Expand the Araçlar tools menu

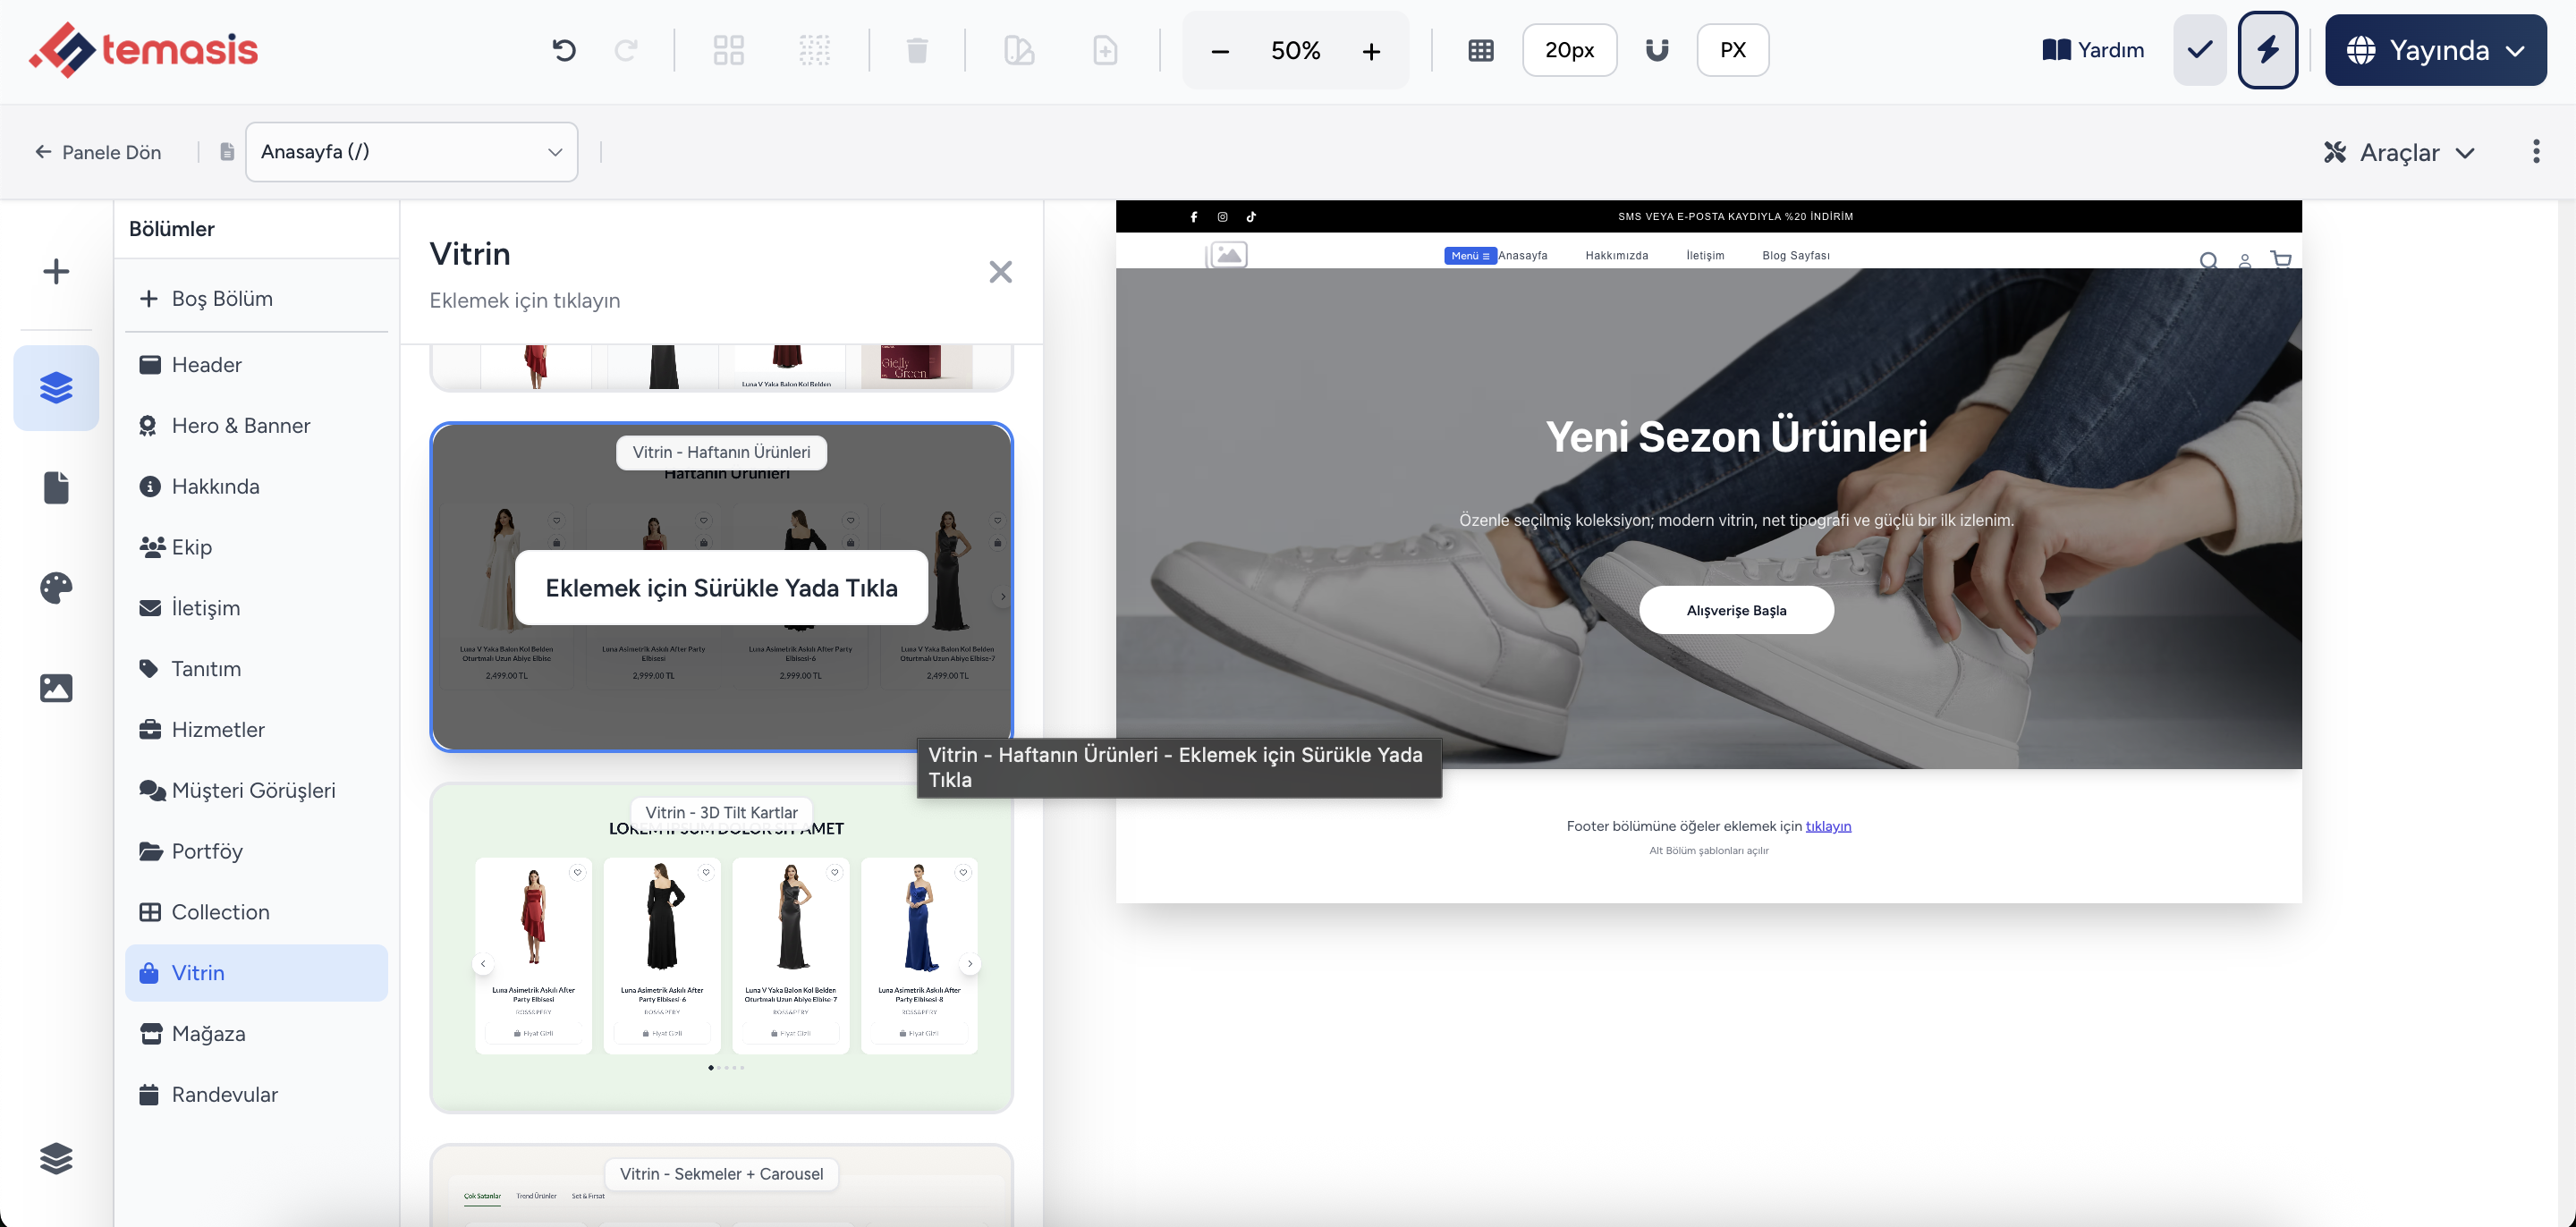2399,152
